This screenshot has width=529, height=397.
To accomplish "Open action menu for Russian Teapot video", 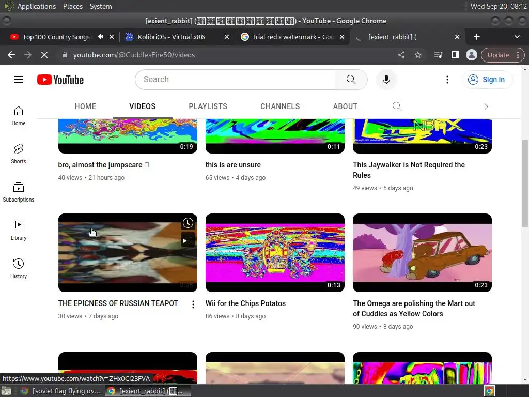I will pos(193,304).
